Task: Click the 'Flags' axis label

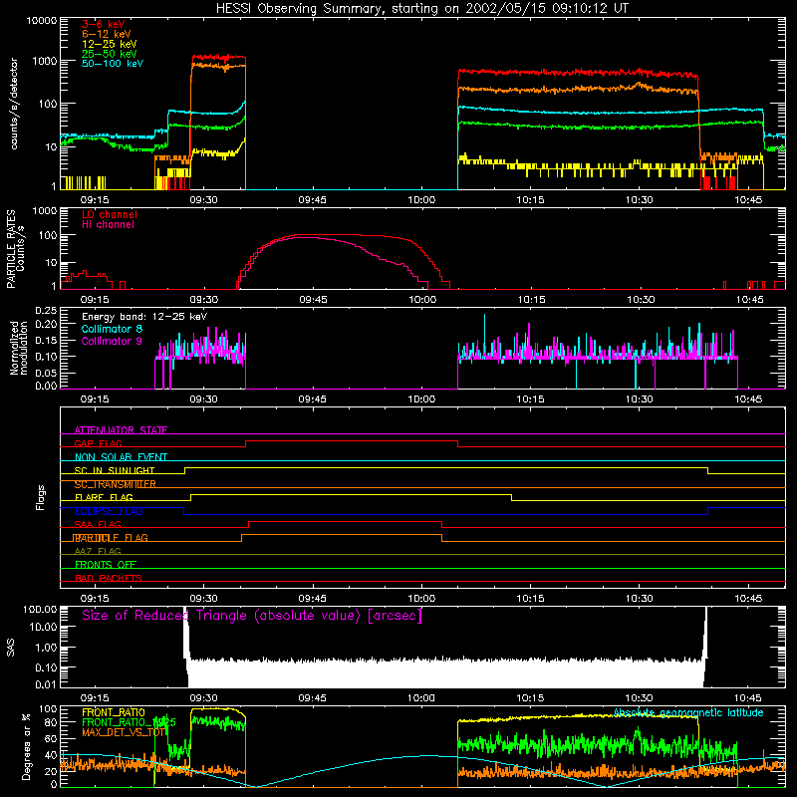Action: click(x=41, y=497)
